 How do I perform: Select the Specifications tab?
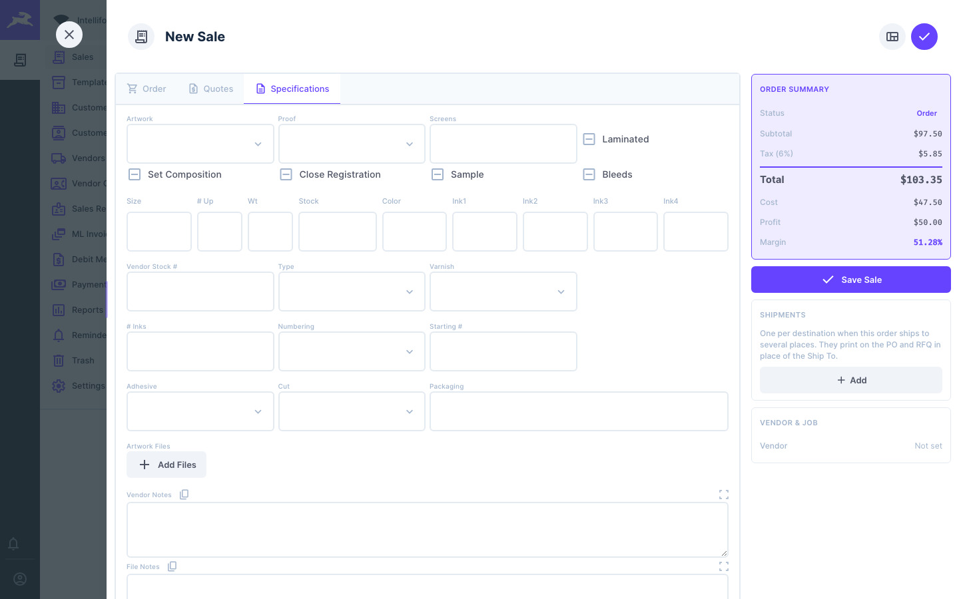pyautogui.click(x=292, y=89)
